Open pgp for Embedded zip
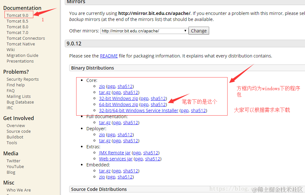This screenshot has height=195, width=305. (x=111, y=177)
